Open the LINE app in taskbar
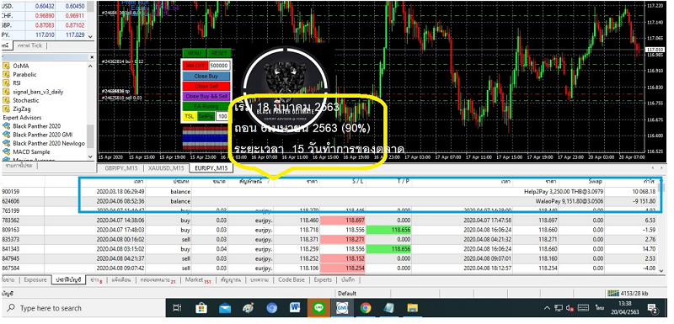Image resolution: width=674 pixels, height=324 pixels. point(318,308)
